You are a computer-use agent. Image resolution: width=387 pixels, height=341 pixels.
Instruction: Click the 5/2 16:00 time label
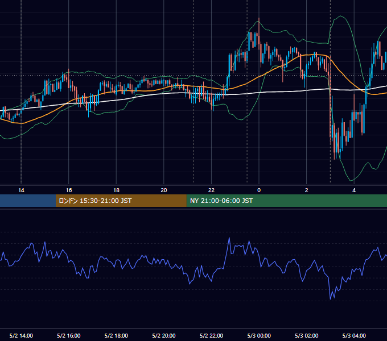(x=69, y=335)
